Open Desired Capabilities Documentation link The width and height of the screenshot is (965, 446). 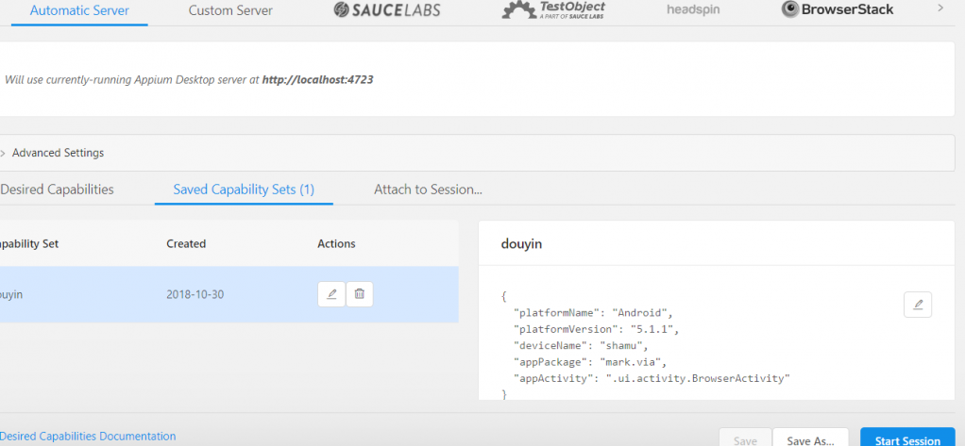coord(88,437)
